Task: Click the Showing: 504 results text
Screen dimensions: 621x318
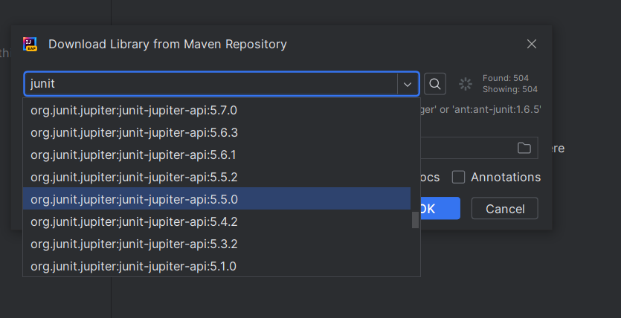Action: coord(509,89)
